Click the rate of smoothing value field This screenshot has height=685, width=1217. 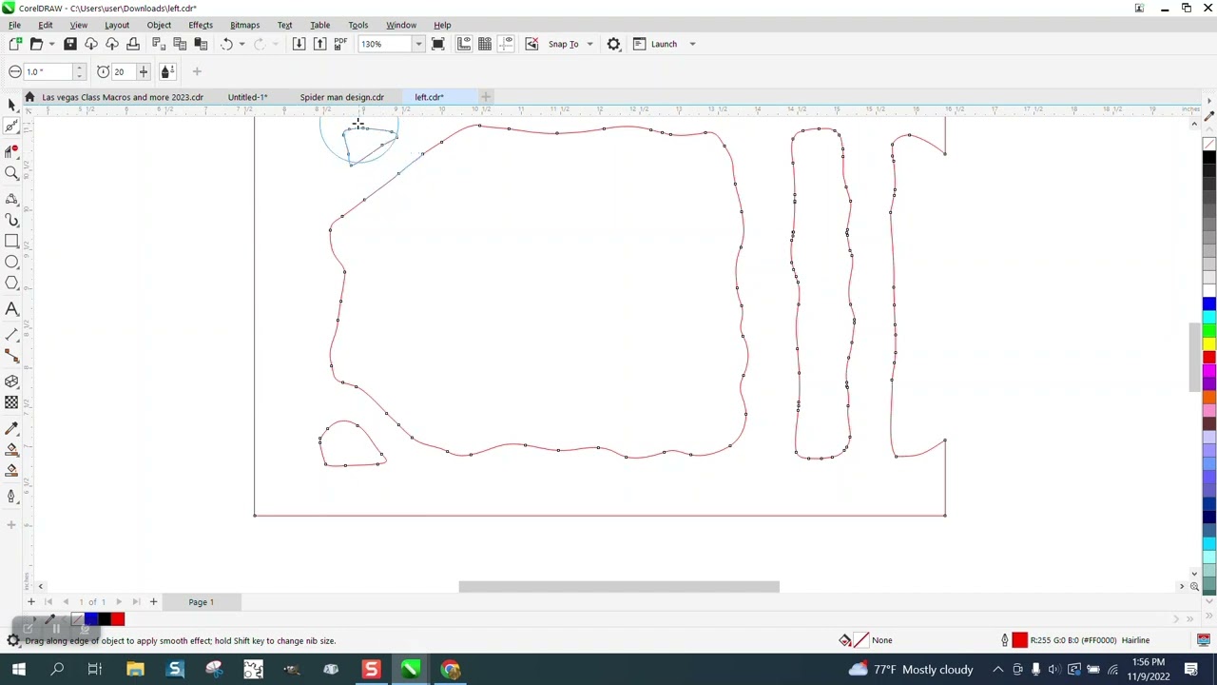[x=123, y=71]
